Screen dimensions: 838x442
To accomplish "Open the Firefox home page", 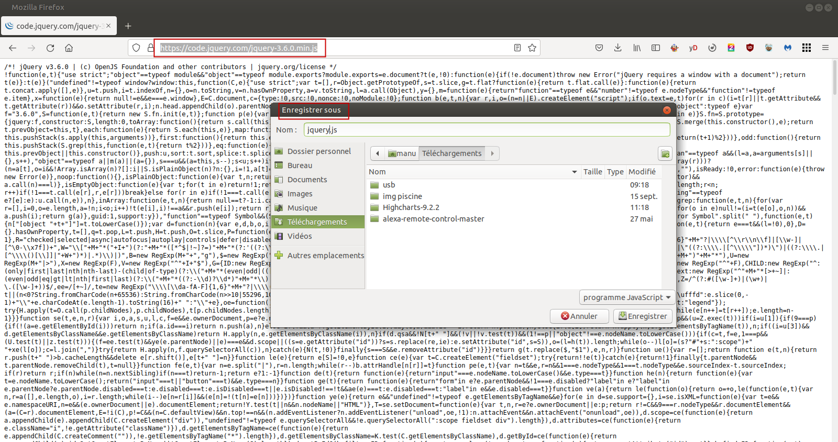I will [x=69, y=48].
